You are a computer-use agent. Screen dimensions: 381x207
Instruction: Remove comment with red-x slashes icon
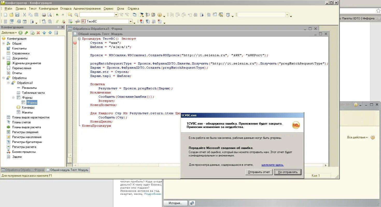63,22
